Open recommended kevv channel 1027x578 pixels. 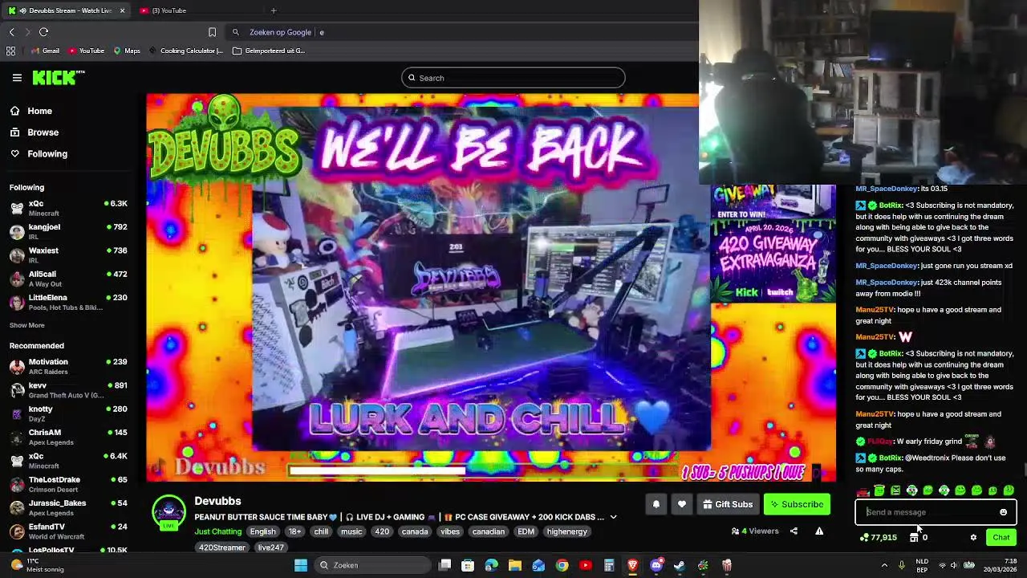[68, 390]
